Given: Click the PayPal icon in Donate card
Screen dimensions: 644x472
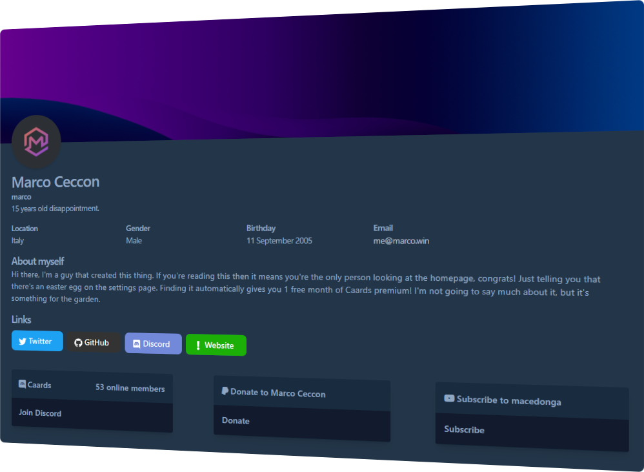Looking at the screenshot, I should click(x=225, y=391).
